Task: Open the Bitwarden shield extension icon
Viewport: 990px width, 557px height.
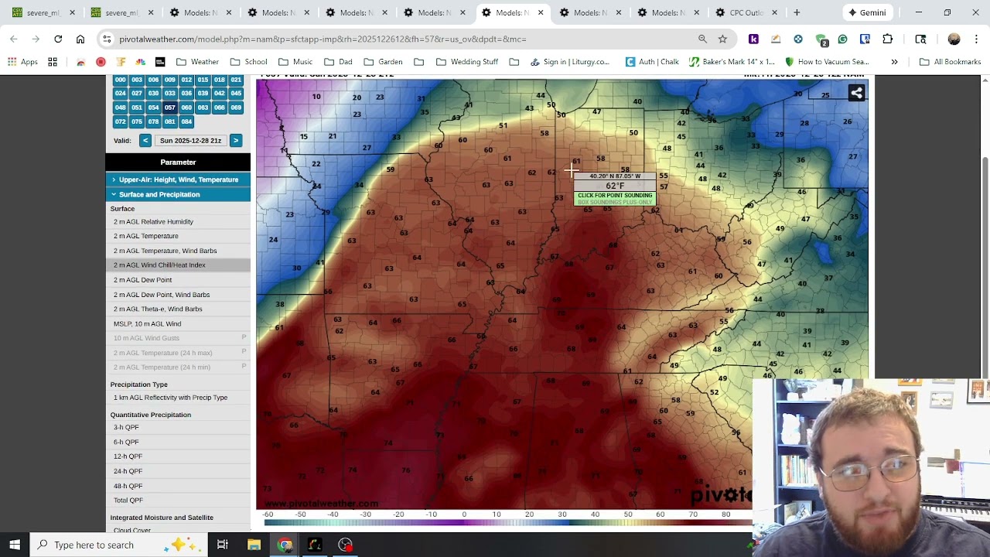Action: click(x=865, y=39)
